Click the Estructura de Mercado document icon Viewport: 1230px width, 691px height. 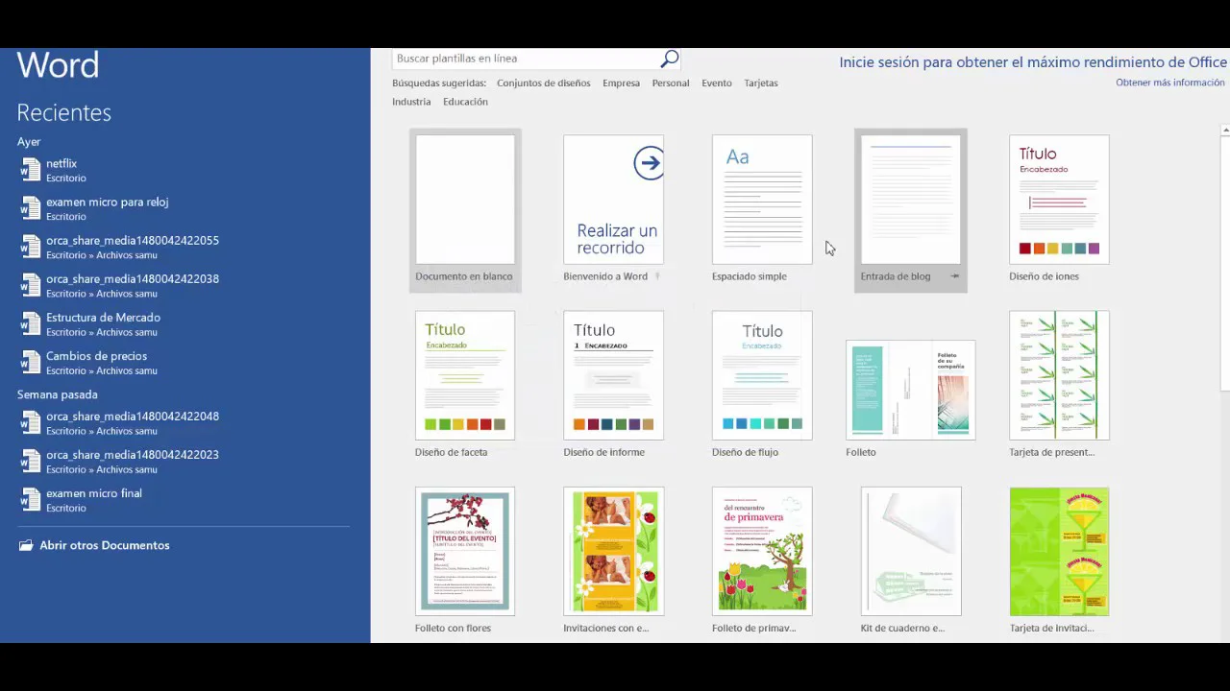(x=31, y=324)
